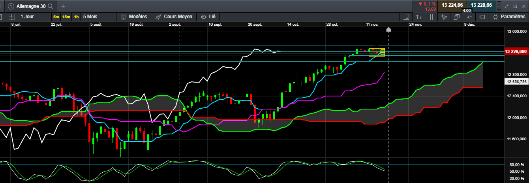Select the 15m timeframe shortcut
This screenshot has width=529, height=183.
pyautogui.click(x=66, y=17)
